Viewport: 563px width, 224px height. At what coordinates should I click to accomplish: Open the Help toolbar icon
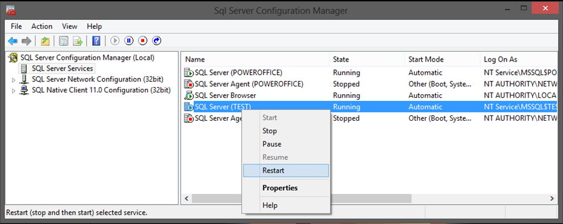coord(96,41)
